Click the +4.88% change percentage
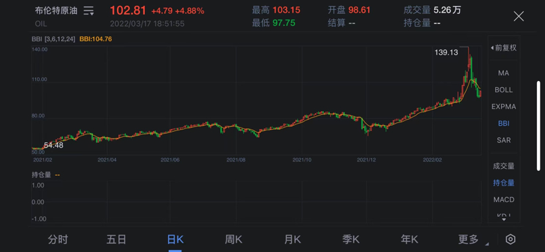The width and height of the screenshot is (545, 252). click(x=189, y=11)
